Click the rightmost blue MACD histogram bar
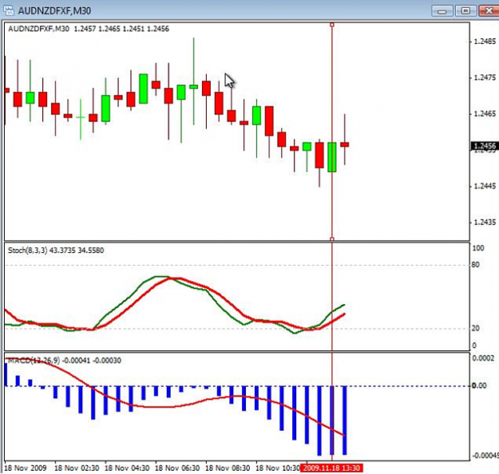Screen dimensions: 499x474 345,421
